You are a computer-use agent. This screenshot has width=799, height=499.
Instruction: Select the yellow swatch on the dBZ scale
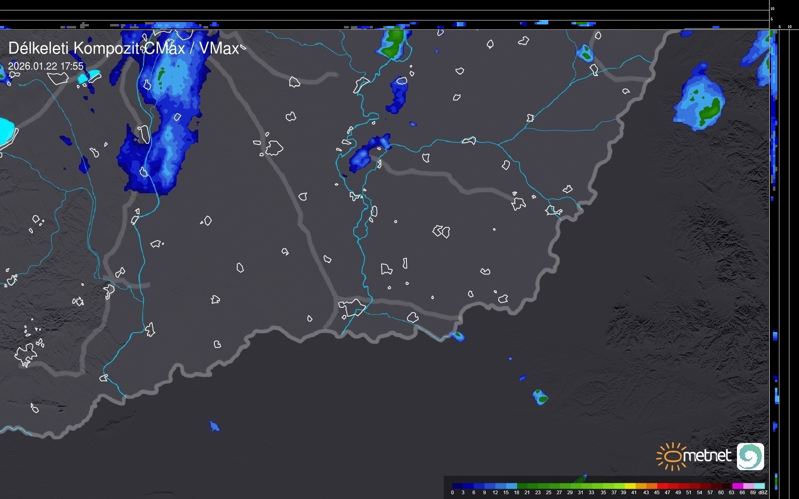(x=630, y=486)
